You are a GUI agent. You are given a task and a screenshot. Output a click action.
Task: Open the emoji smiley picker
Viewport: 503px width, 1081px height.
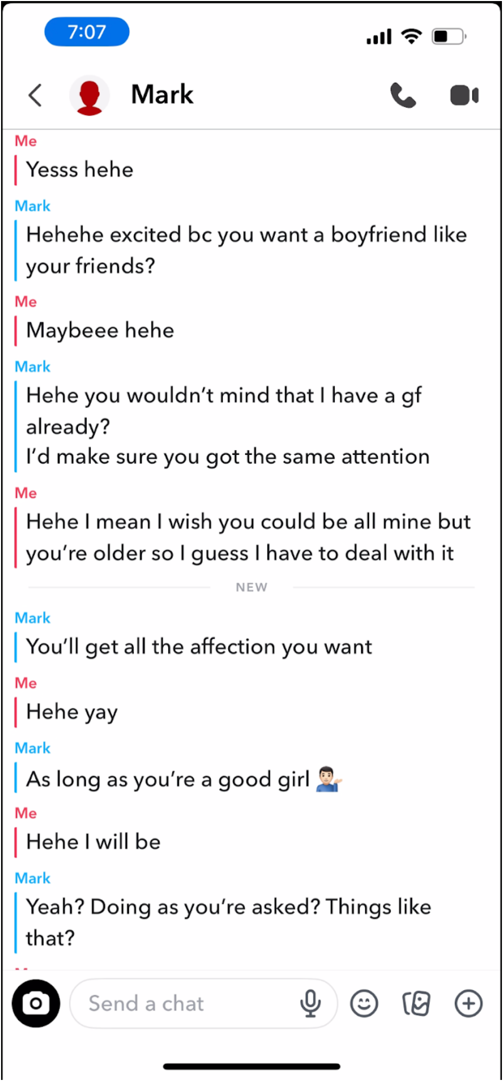[x=364, y=1003]
